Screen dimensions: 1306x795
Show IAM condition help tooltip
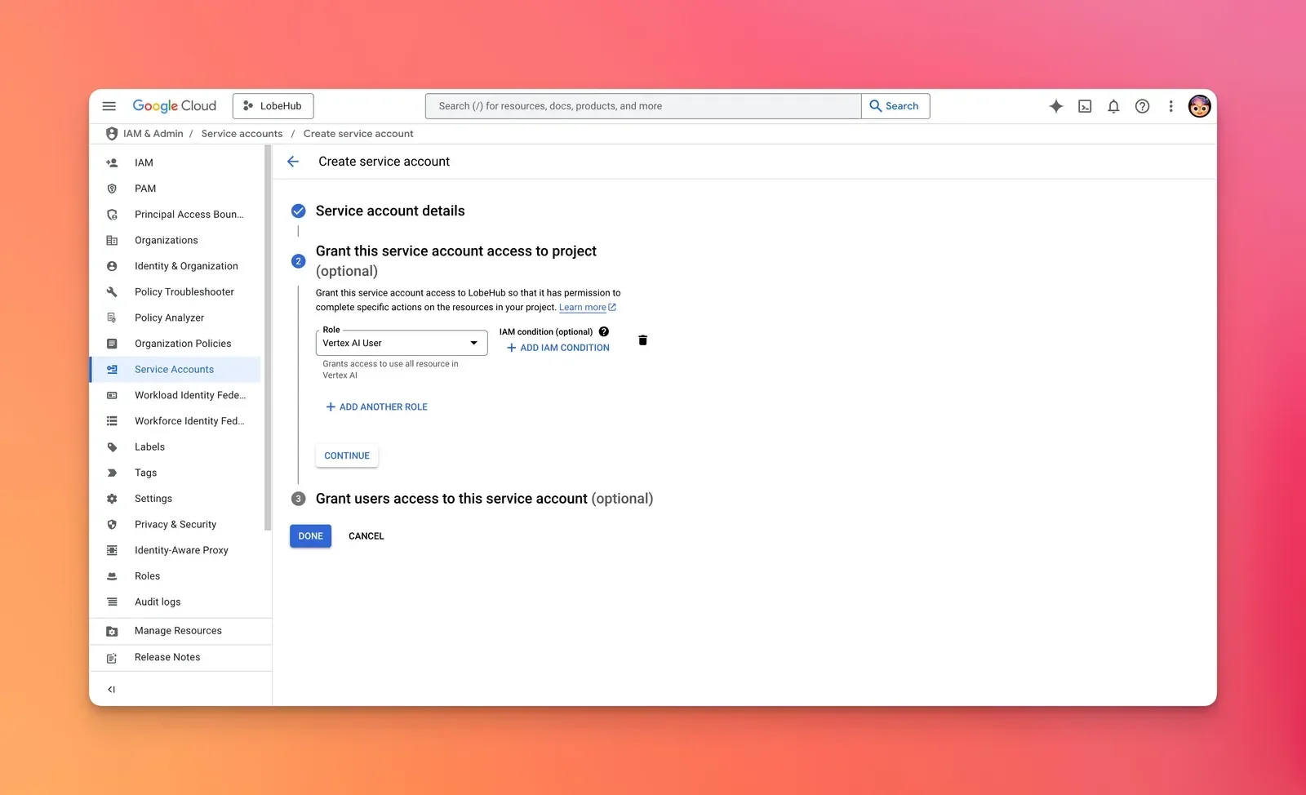604,331
